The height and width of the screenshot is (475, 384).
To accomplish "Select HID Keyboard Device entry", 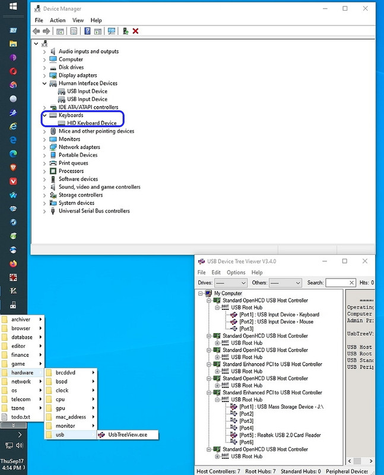I will coord(92,123).
